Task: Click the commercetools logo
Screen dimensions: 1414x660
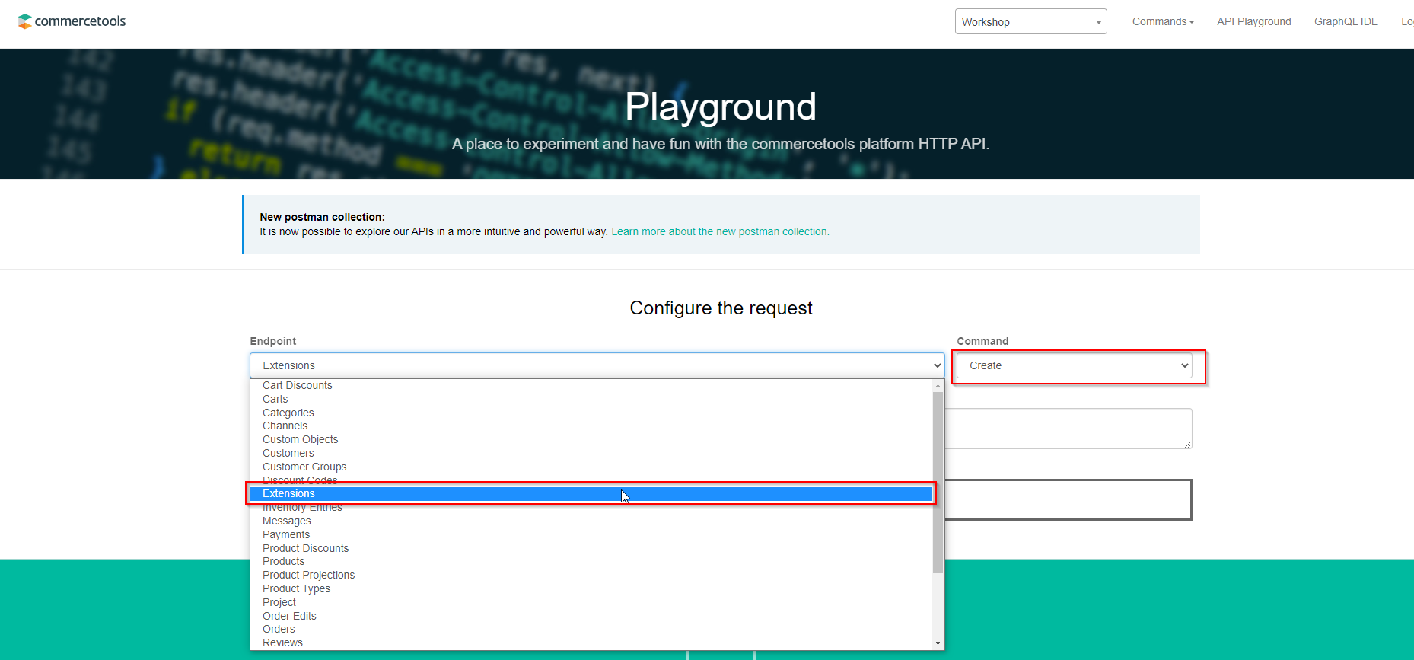Action: click(x=72, y=21)
